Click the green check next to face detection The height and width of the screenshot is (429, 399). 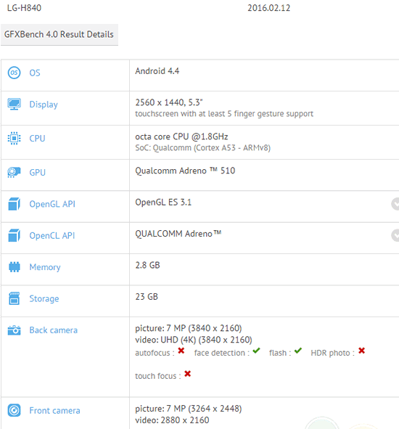256,351
